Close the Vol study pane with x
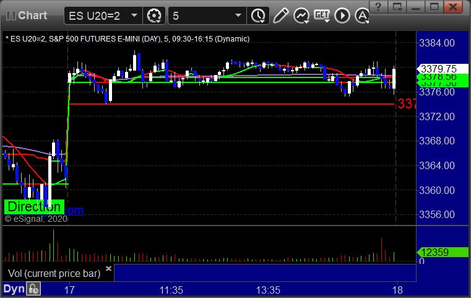The height and width of the screenshot is (298, 471). 108,268
